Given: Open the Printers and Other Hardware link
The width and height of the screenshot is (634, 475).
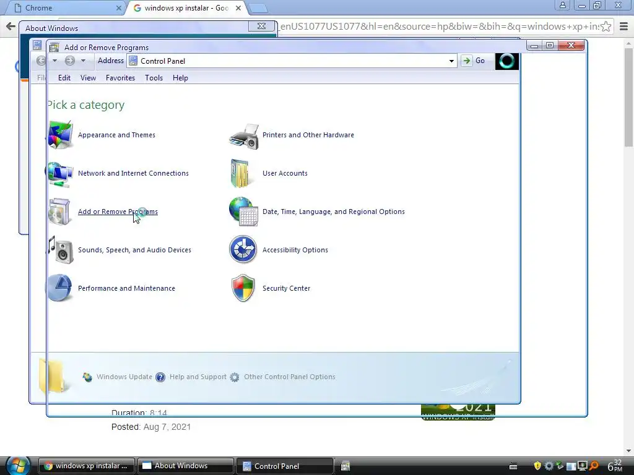Looking at the screenshot, I should pyautogui.click(x=308, y=135).
